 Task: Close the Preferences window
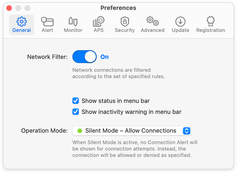click(x=9, y=8)
